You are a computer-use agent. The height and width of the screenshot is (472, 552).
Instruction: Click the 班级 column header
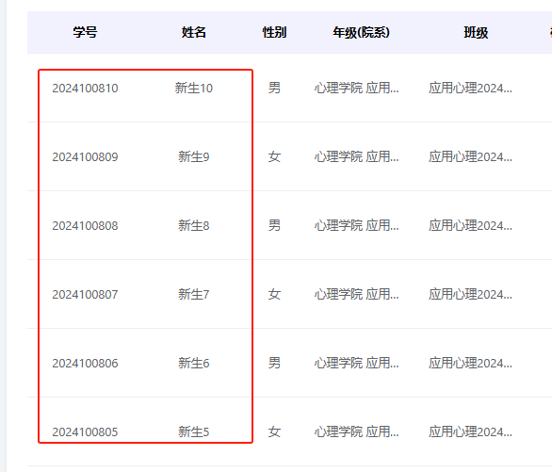pos(476,32)
